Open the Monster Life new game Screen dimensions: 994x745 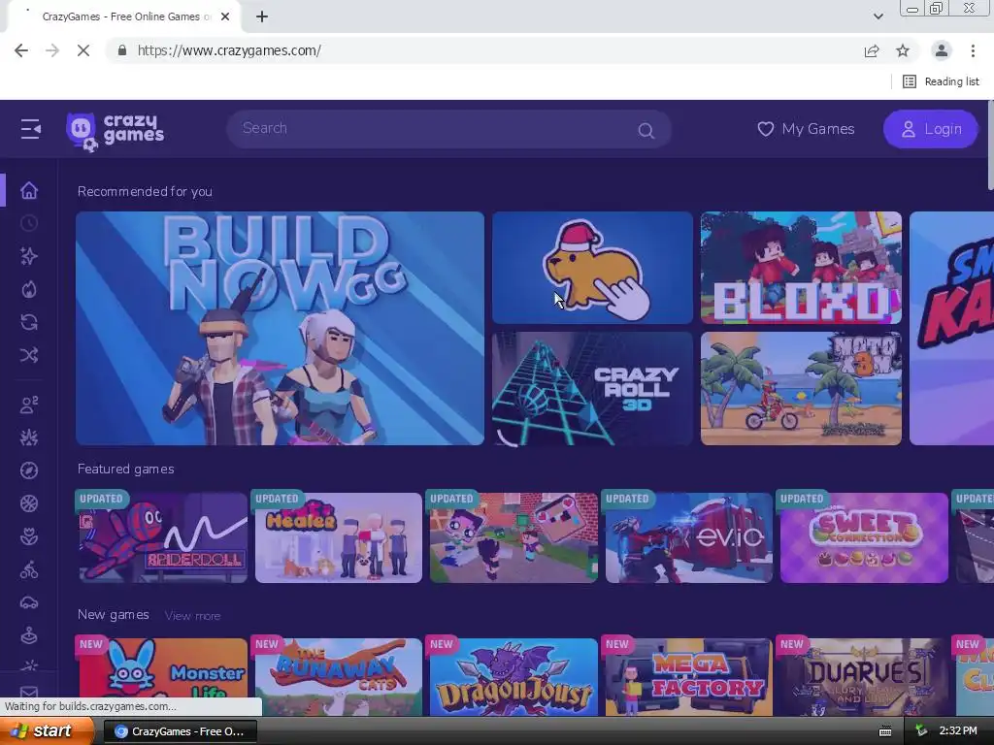pyautogui.click(x=161, y=676)
